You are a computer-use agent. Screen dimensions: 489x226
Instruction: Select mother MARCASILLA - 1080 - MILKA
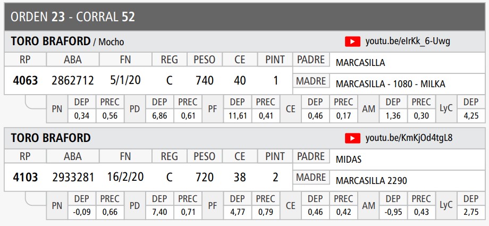[390, 84]
